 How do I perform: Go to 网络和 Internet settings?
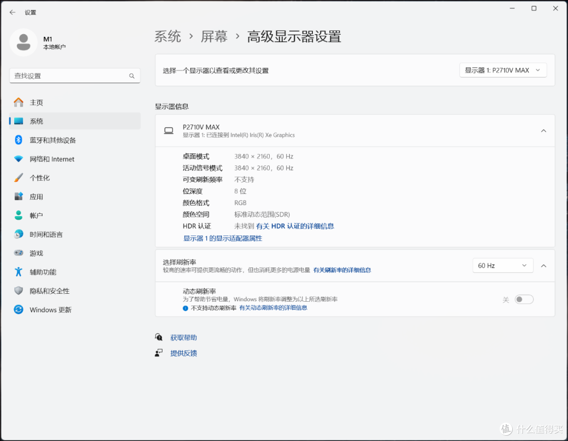(75, 159)
